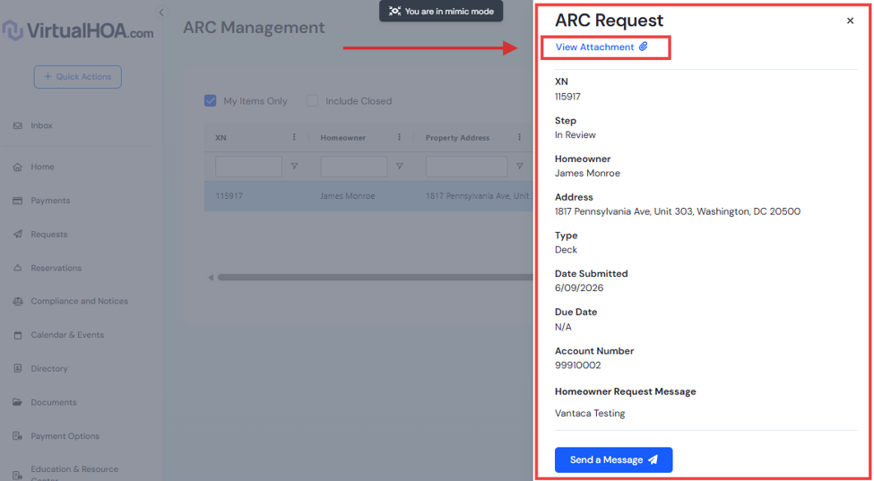Collapse the sidebar with the chevron button
Viewport: 874px width, 481px height.
coord(161,13)
